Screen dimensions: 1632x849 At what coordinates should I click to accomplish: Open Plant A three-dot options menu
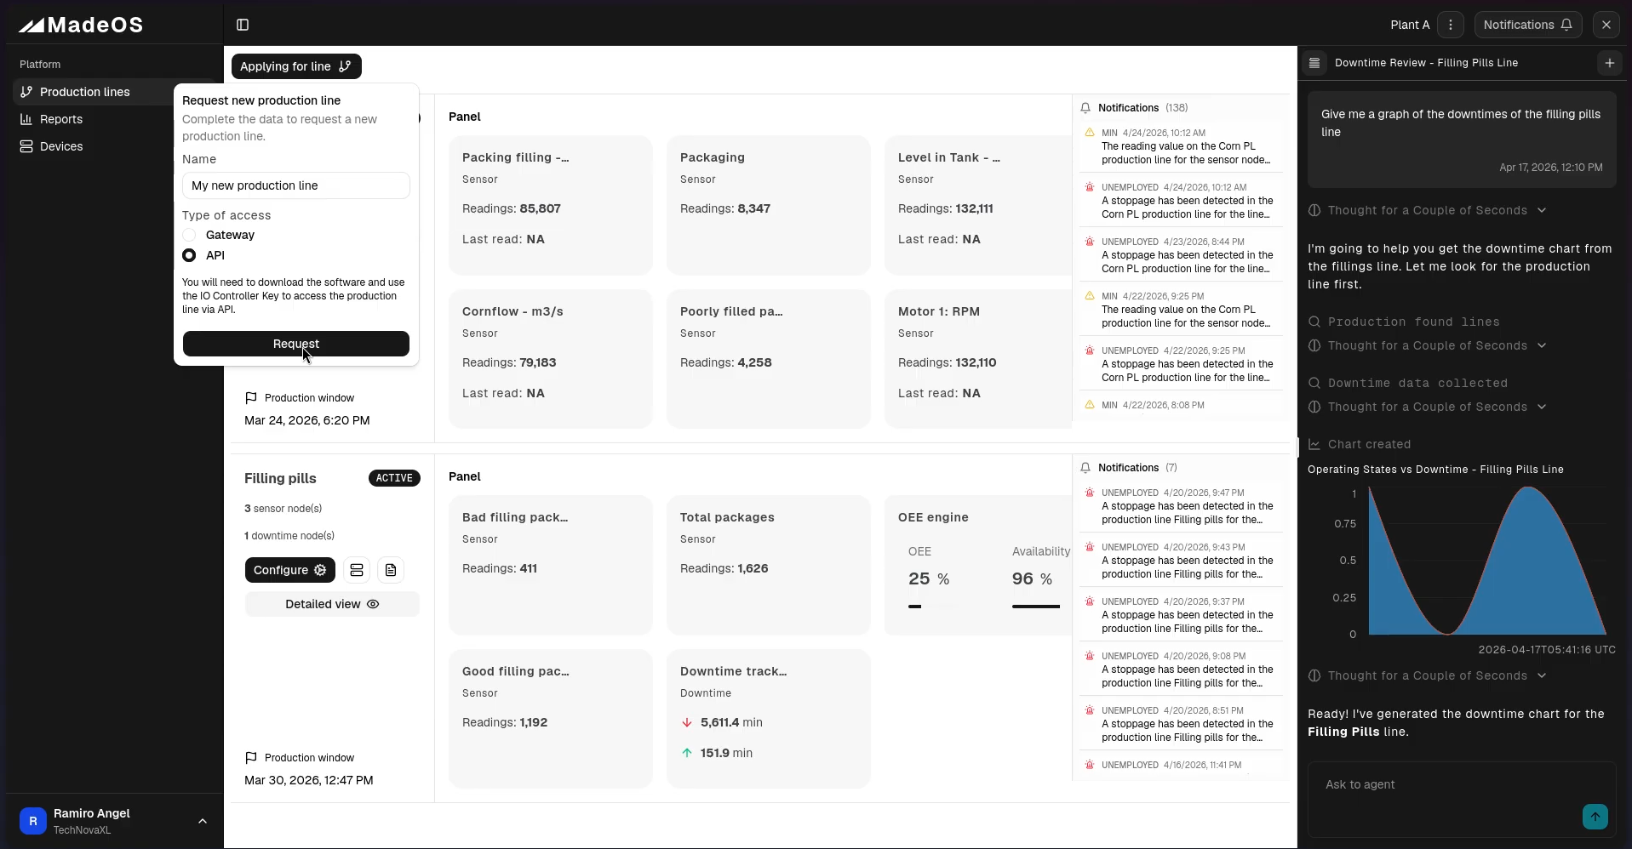(1451, 25)
